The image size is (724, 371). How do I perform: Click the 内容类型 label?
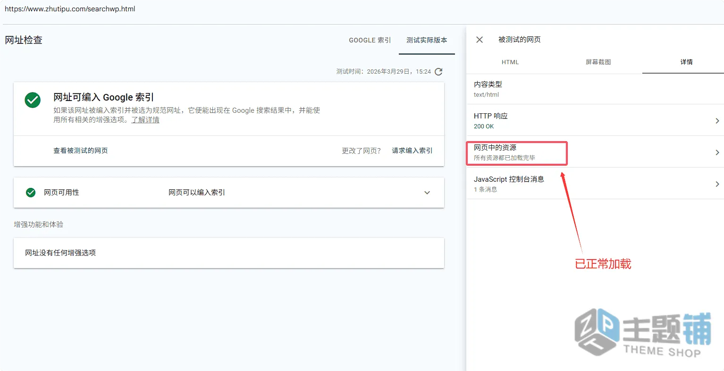(x=488, y=84)
